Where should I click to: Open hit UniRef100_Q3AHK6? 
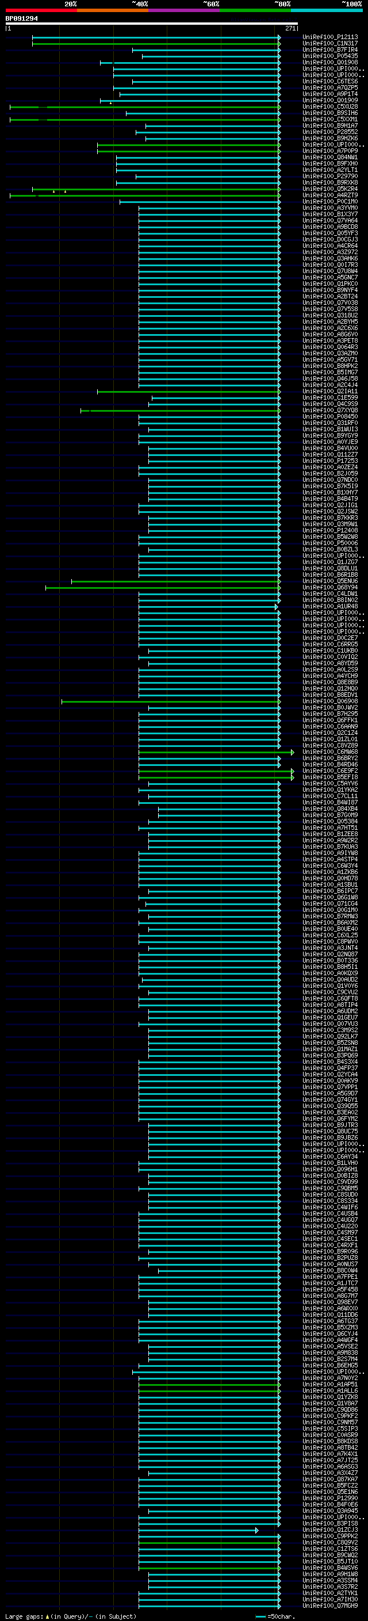(x=330, y=258)
